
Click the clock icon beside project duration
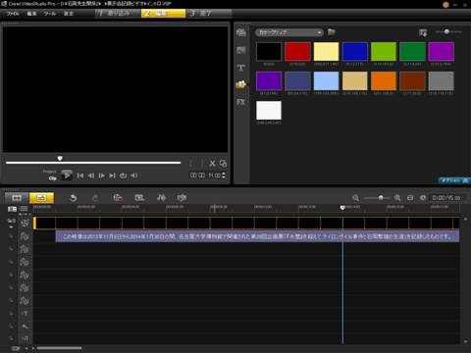(423, 198)
